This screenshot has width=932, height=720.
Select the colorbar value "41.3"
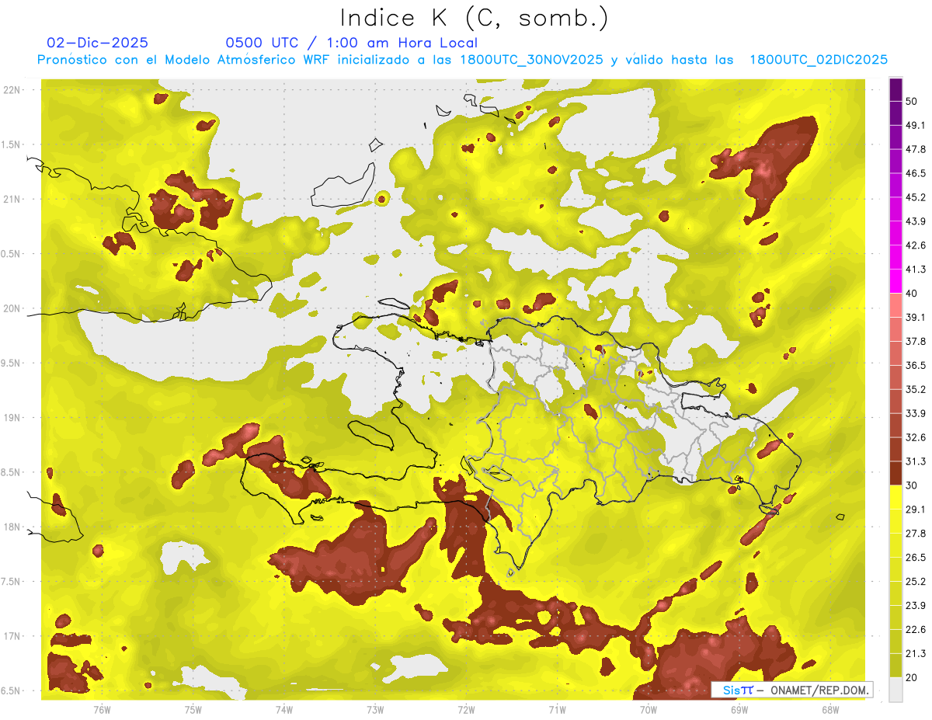coord(916,270)
